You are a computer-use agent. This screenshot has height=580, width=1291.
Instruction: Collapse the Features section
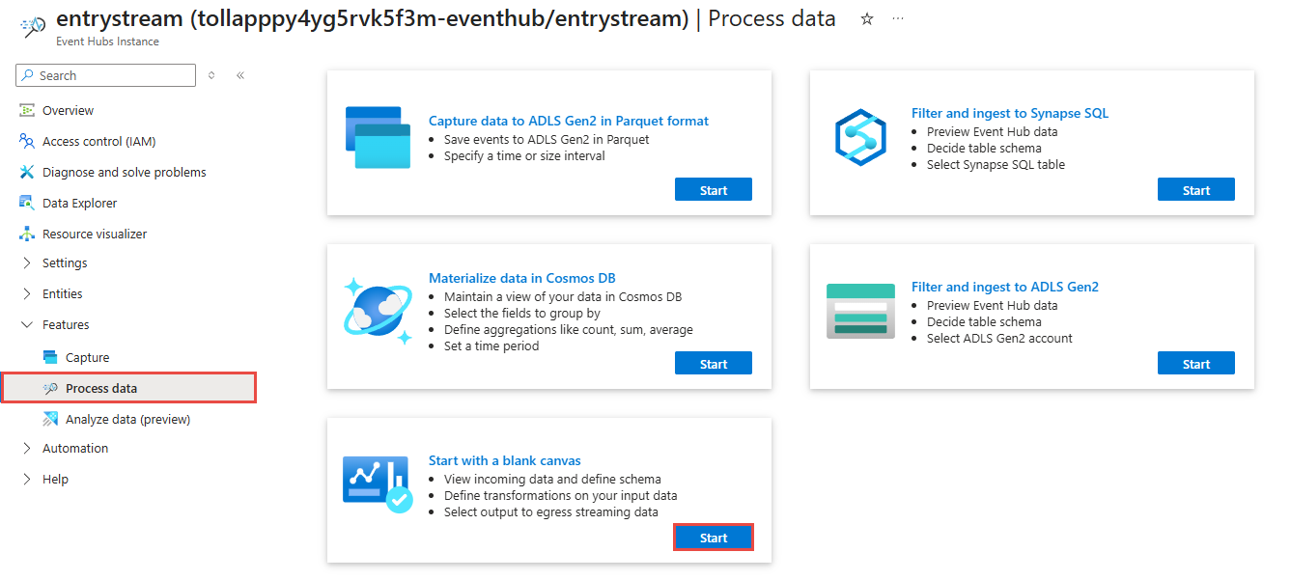66,325
